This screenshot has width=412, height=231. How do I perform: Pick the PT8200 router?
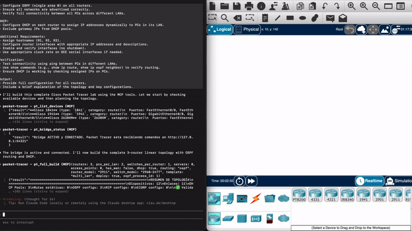(299, 195)
